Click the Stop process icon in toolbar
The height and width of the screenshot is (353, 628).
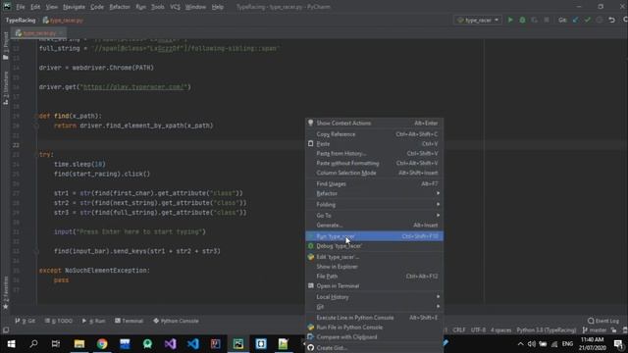547,20
